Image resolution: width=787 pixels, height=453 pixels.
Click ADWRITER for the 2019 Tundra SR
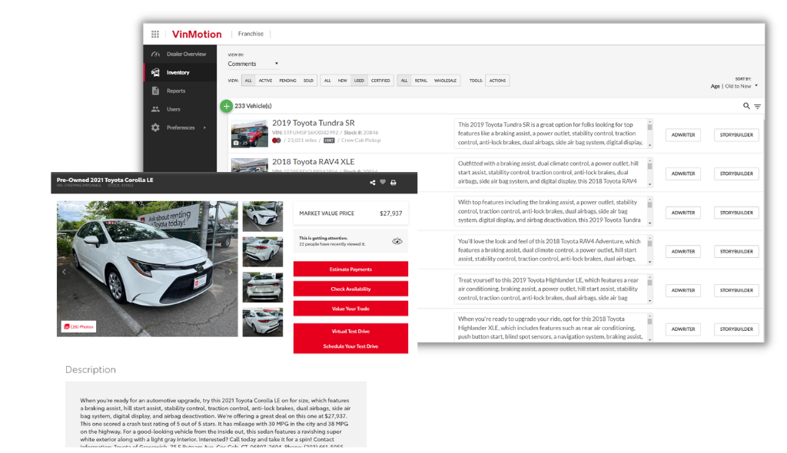click(683, 134)
